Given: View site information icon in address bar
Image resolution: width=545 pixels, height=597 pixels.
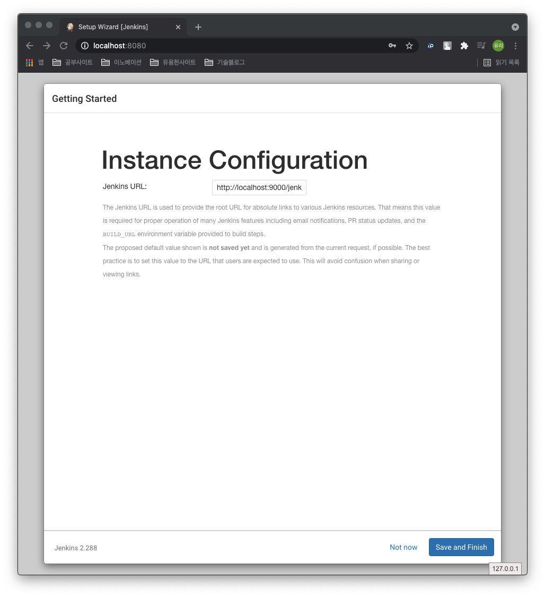Looking at the screenshot, I should (85, 46).
